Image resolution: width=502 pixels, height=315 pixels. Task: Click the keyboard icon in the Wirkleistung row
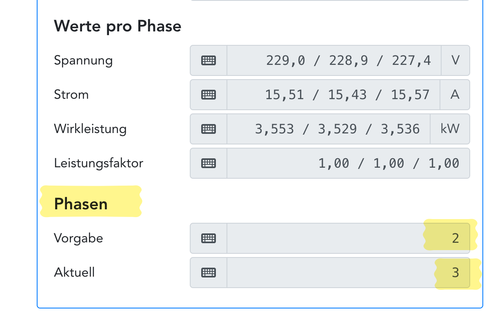[x=209, y=129]
